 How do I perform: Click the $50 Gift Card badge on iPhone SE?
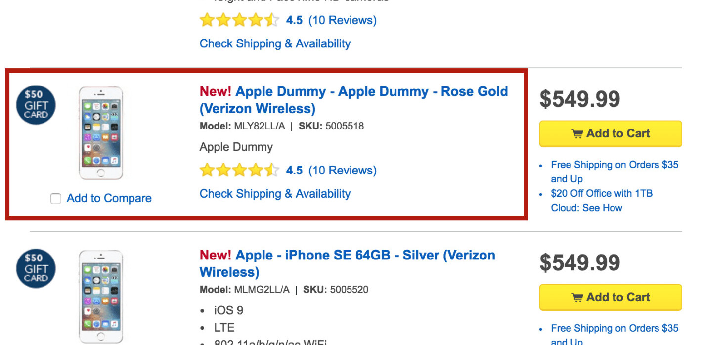[x=35, y=268]
